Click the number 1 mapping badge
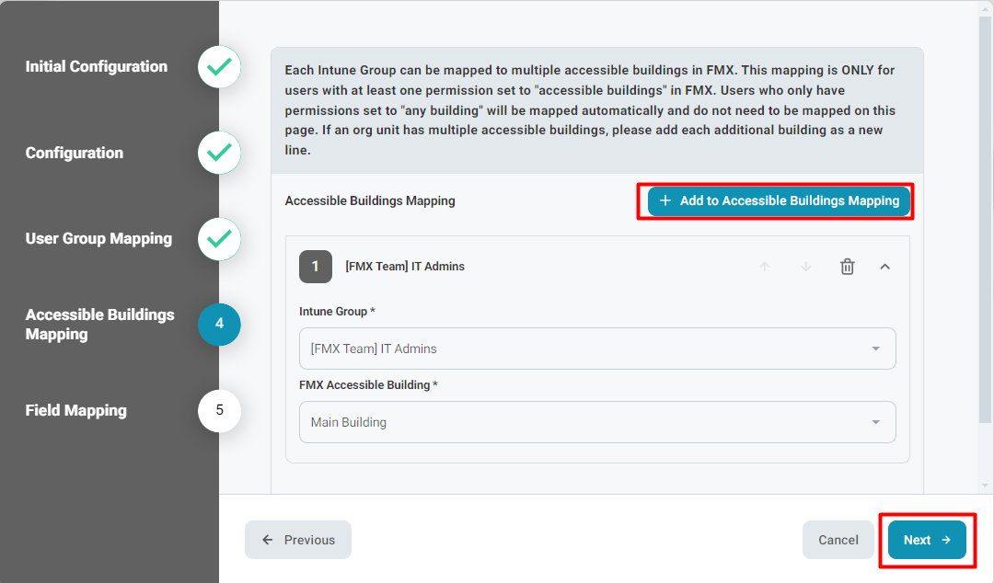 pyautogui.click(x=316, y=267)
